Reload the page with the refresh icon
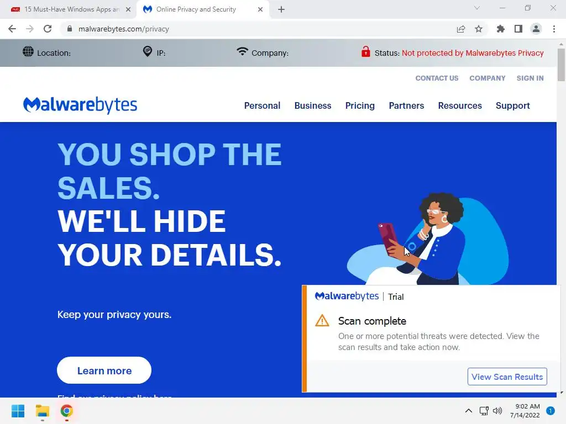 [48, 29]
